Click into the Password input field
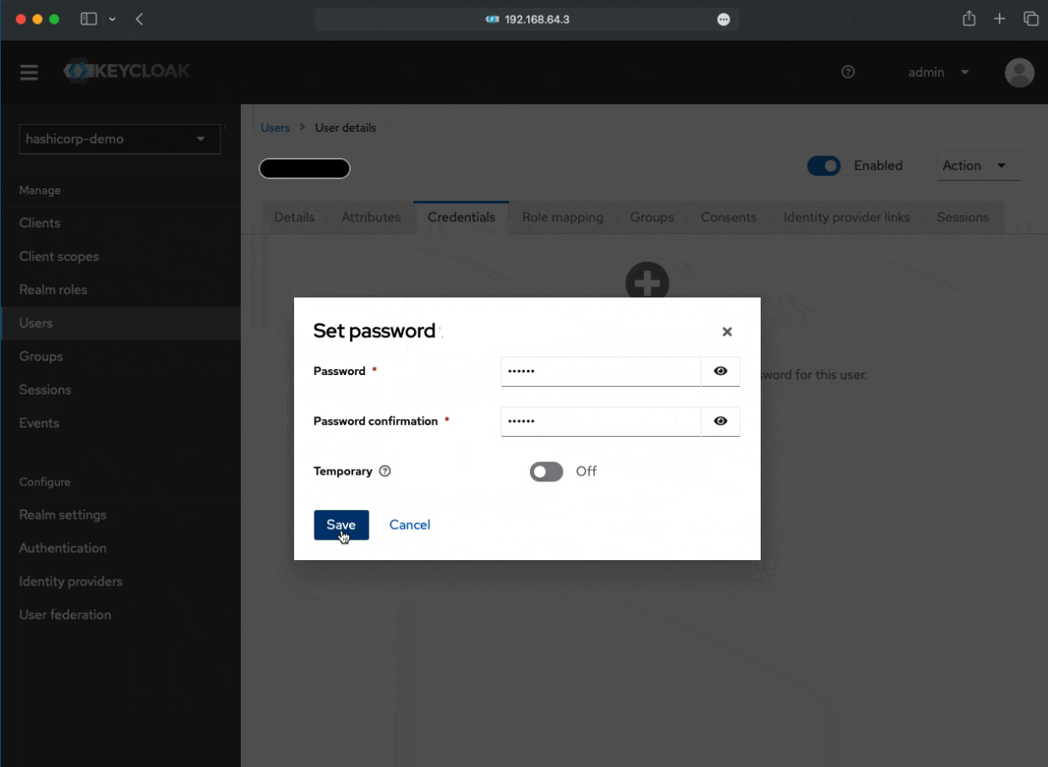The height and width of the screenshot is (767, 1048). point(600,371)
